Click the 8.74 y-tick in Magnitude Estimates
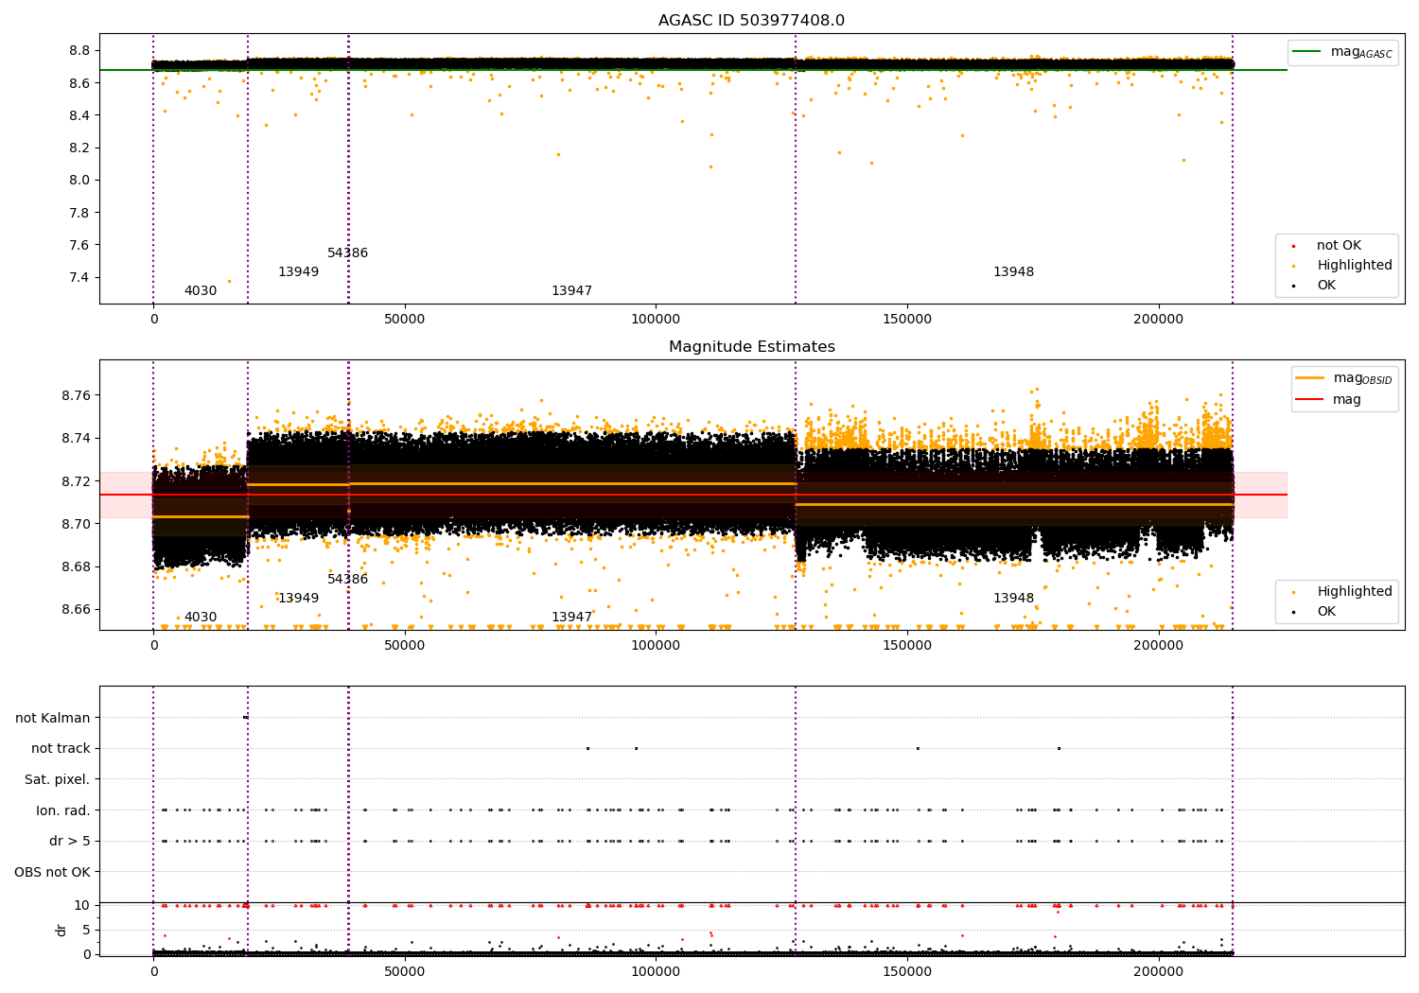Viewport: 1419px width, 993px height. (76, 438)
